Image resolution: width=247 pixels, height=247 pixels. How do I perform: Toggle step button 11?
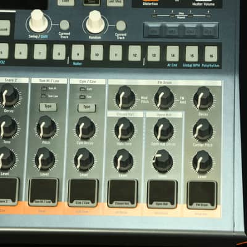coord(115,53)
